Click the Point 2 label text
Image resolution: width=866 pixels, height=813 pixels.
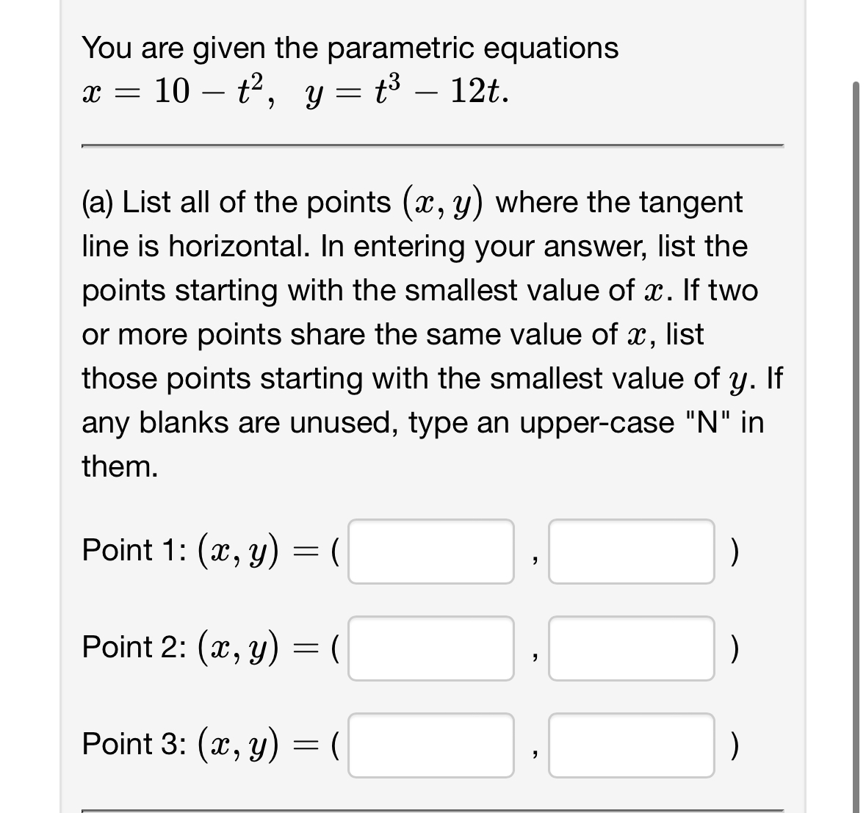[x=132, y=646]
